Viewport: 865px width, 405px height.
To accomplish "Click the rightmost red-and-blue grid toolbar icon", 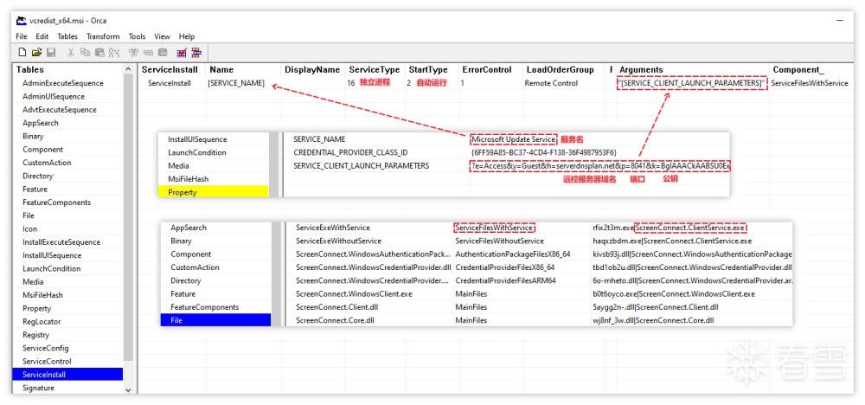I will [x=196, y=53].
